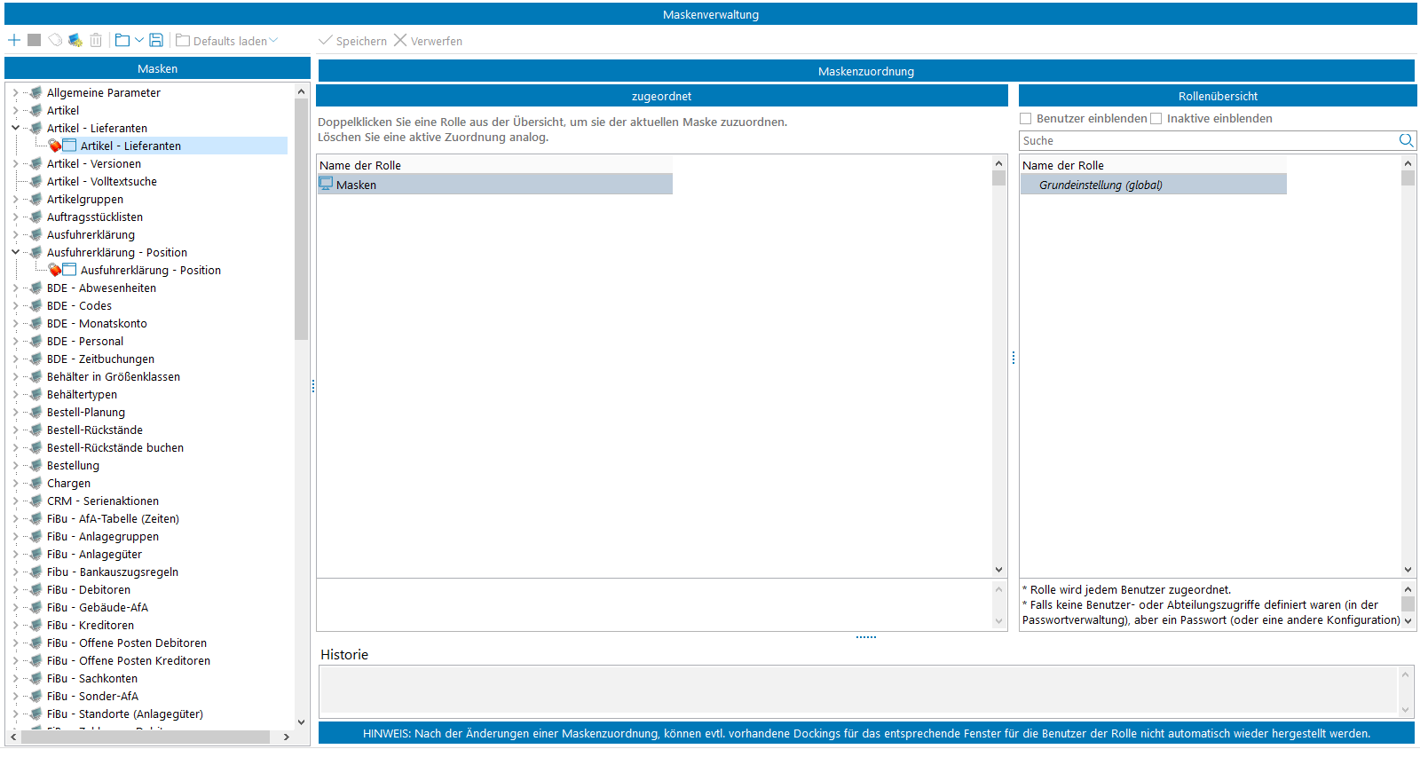Screen dimensions: 1420x757
Task: Expand the Allgemeine Parameter tree node
Action: click(x=15, y=92)
